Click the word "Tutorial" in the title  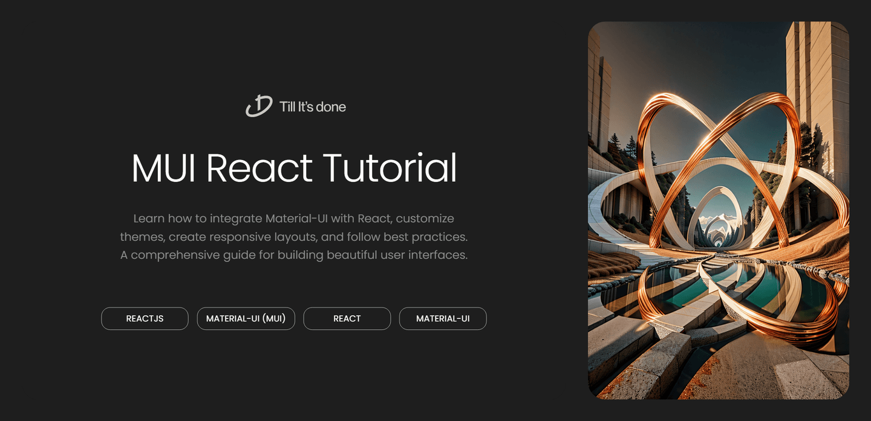[390, 168]
